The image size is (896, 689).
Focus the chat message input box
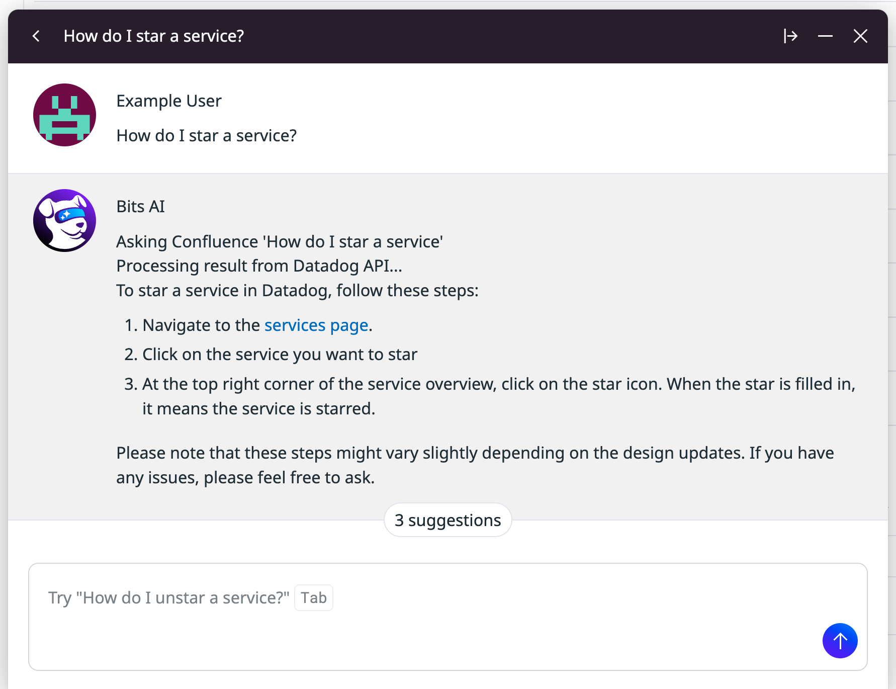447,617
